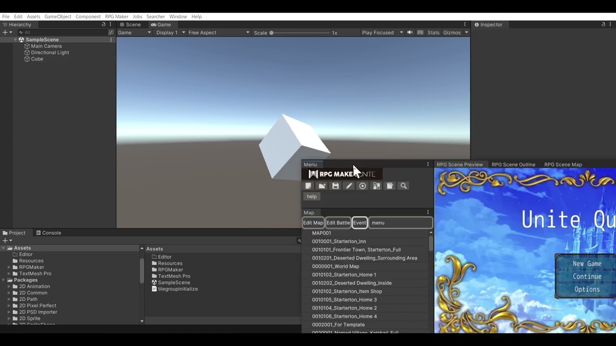Viewport: 616px width, 346px height.
Task: Click the play-test circle icon
Action: 363,186
